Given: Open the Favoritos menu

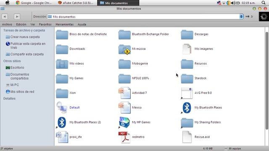Looking at the screenshot, I should click(45, 24).
